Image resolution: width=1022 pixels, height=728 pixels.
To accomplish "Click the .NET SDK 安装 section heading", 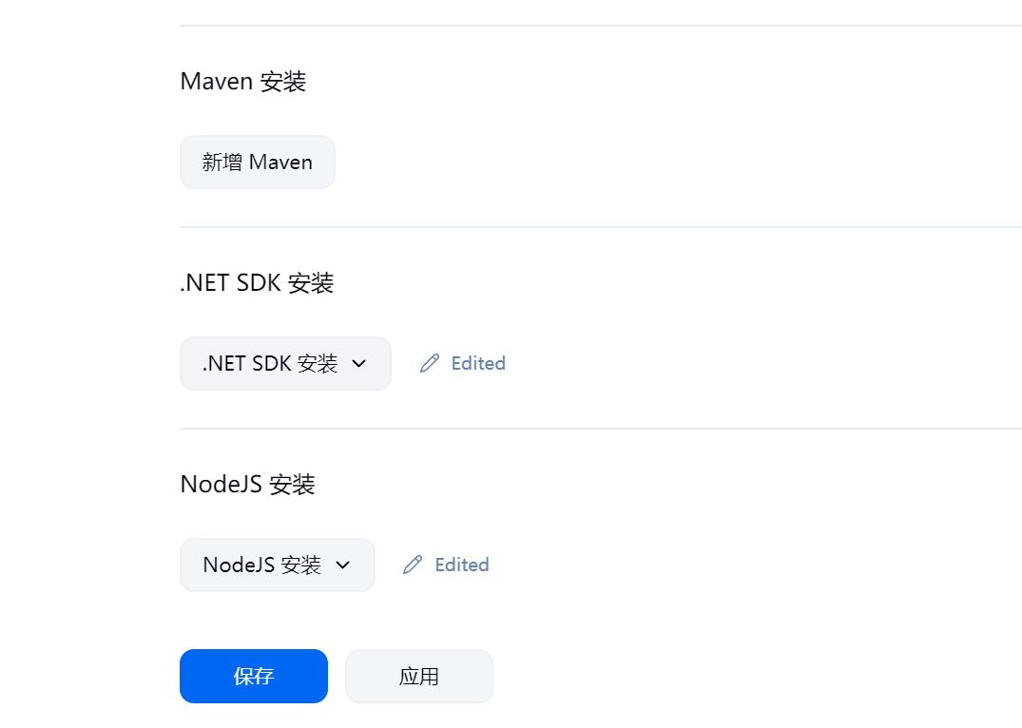I will 257,283.
